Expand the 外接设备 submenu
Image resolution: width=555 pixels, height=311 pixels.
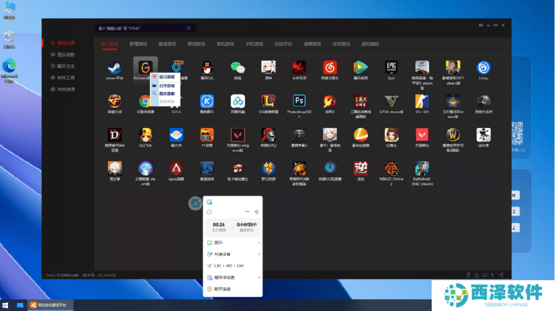233,254
